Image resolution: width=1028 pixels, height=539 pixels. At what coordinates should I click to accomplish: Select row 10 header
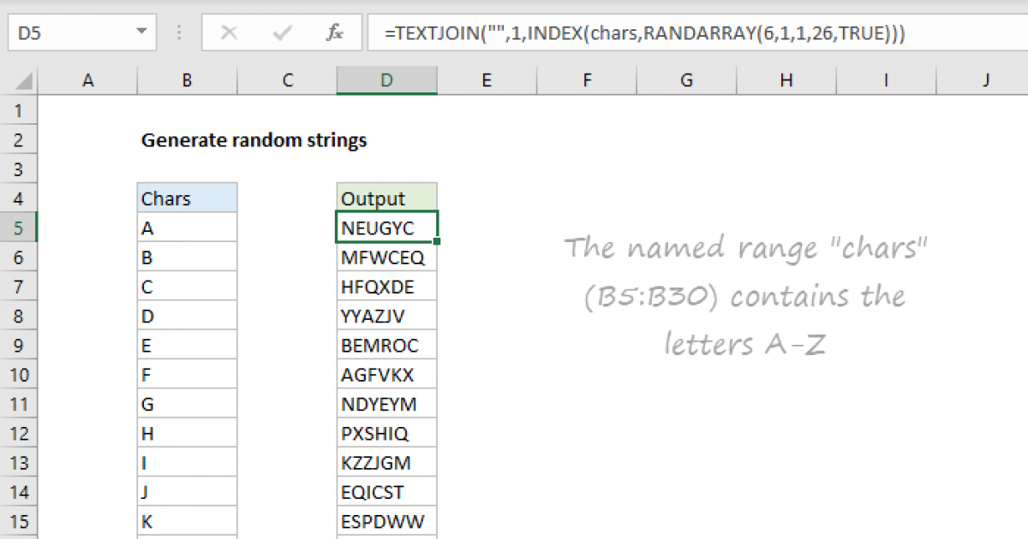click(x=19, y=375)
